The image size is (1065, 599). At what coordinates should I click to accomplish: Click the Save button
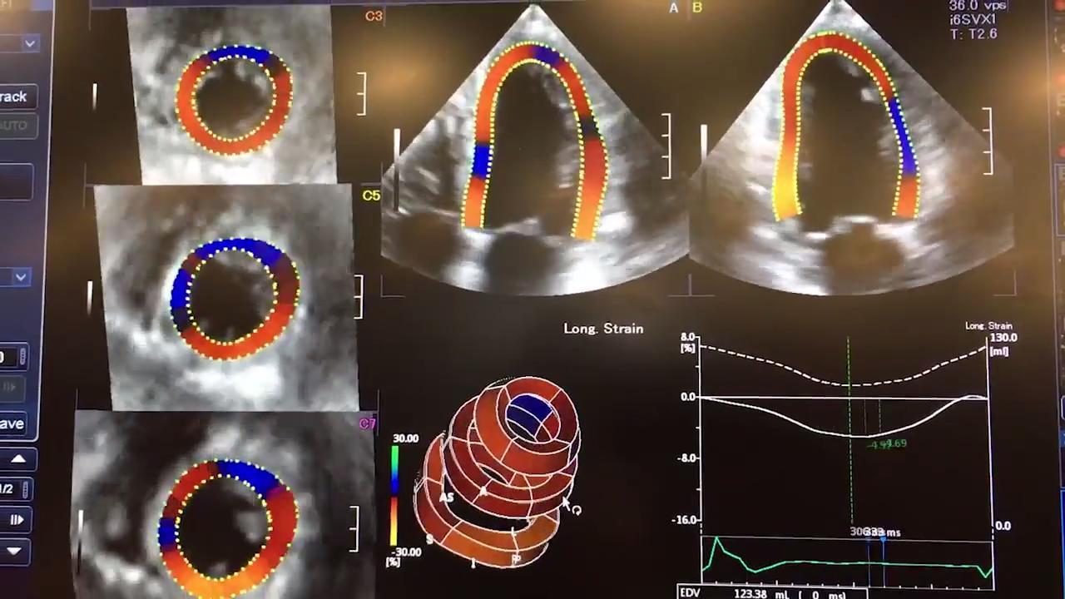pyautogui.click(x=13, y=423)
